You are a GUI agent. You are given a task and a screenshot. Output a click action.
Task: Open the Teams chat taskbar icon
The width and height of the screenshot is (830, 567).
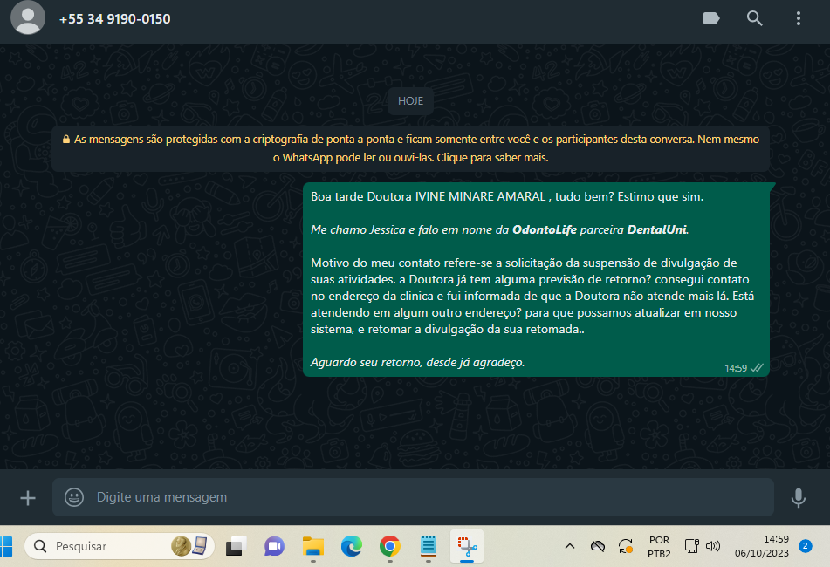click(x=274, y=546)
